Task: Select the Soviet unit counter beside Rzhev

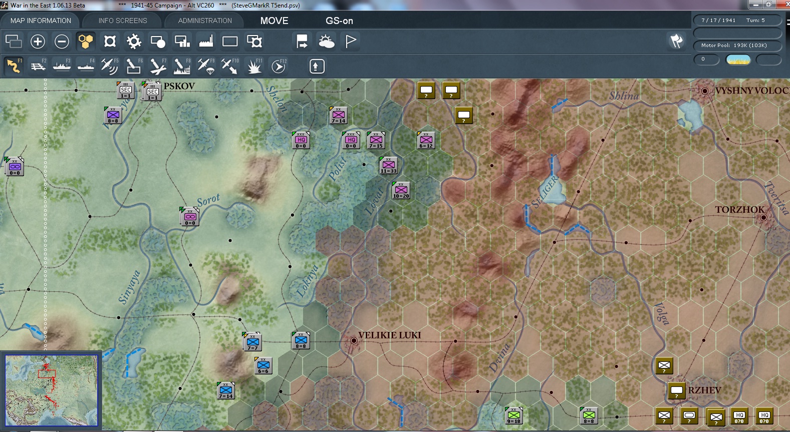Action: (x=677, y=391)
